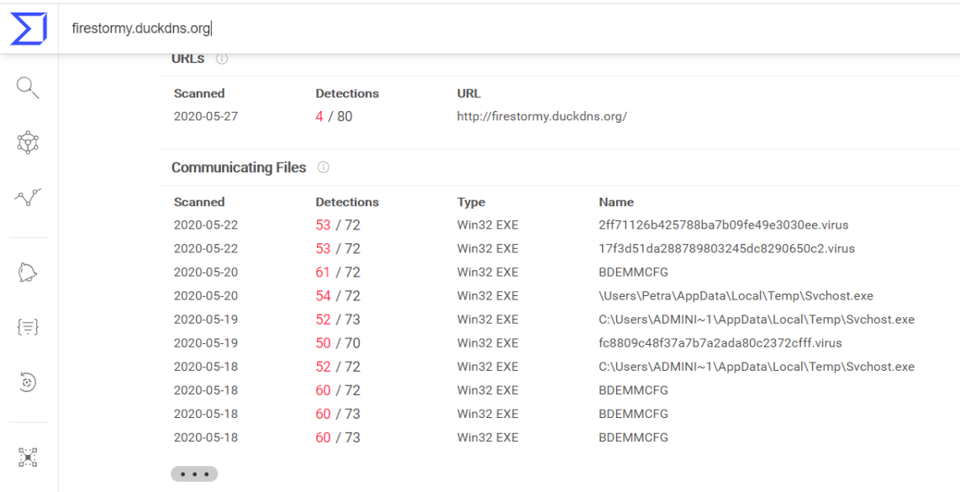Click the line chart icon in sidebar
960x492 pixels.
pyautogui.click(x=29, y=198)
